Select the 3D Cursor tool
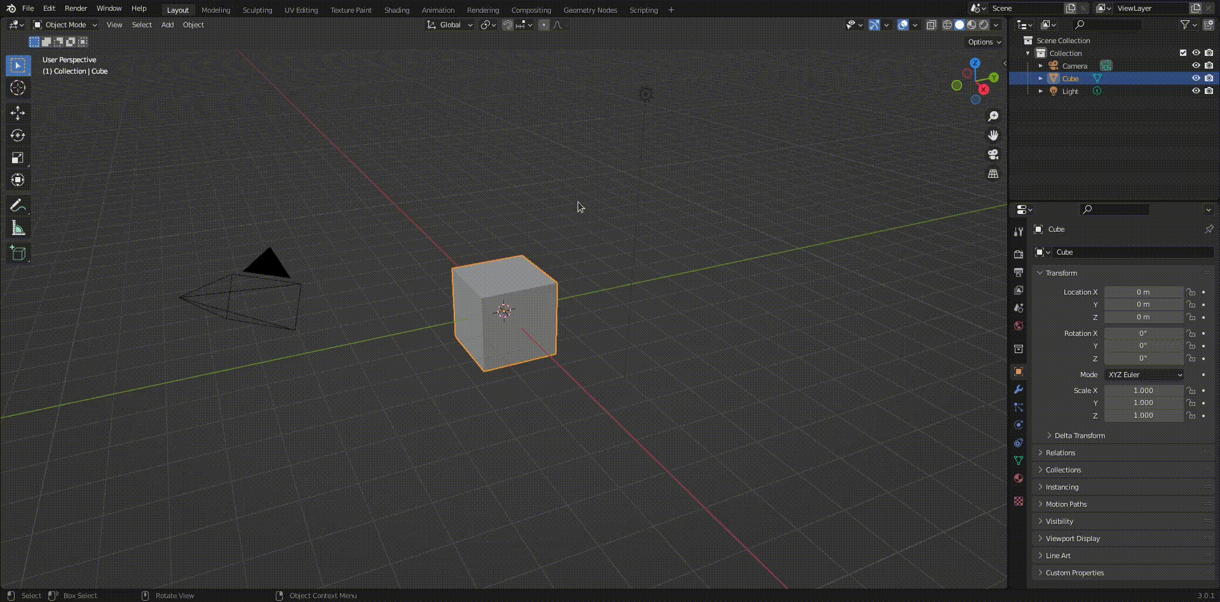 click(x=18, y=88)
